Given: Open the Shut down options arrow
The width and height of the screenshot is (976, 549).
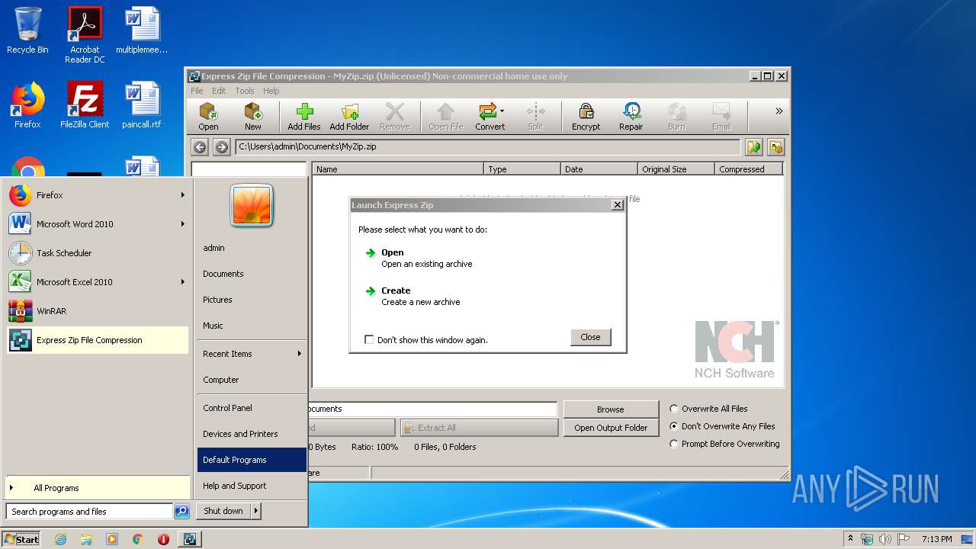Looking at the screenshot, I should [x=256, y=511].
